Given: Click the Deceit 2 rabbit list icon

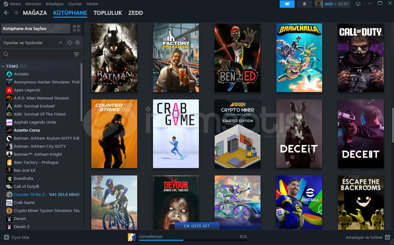Looking at the screenshot, I should (x=9, y=227).
